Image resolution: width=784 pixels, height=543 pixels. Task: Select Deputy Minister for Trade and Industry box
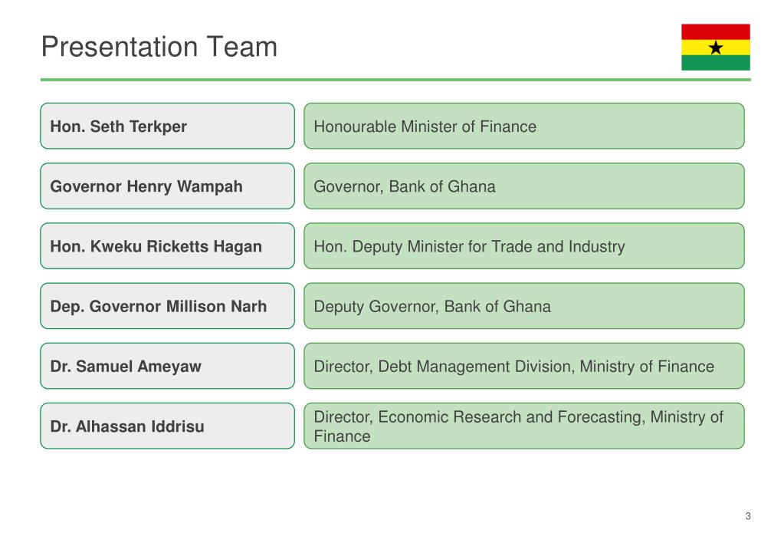tap(524, 246)
